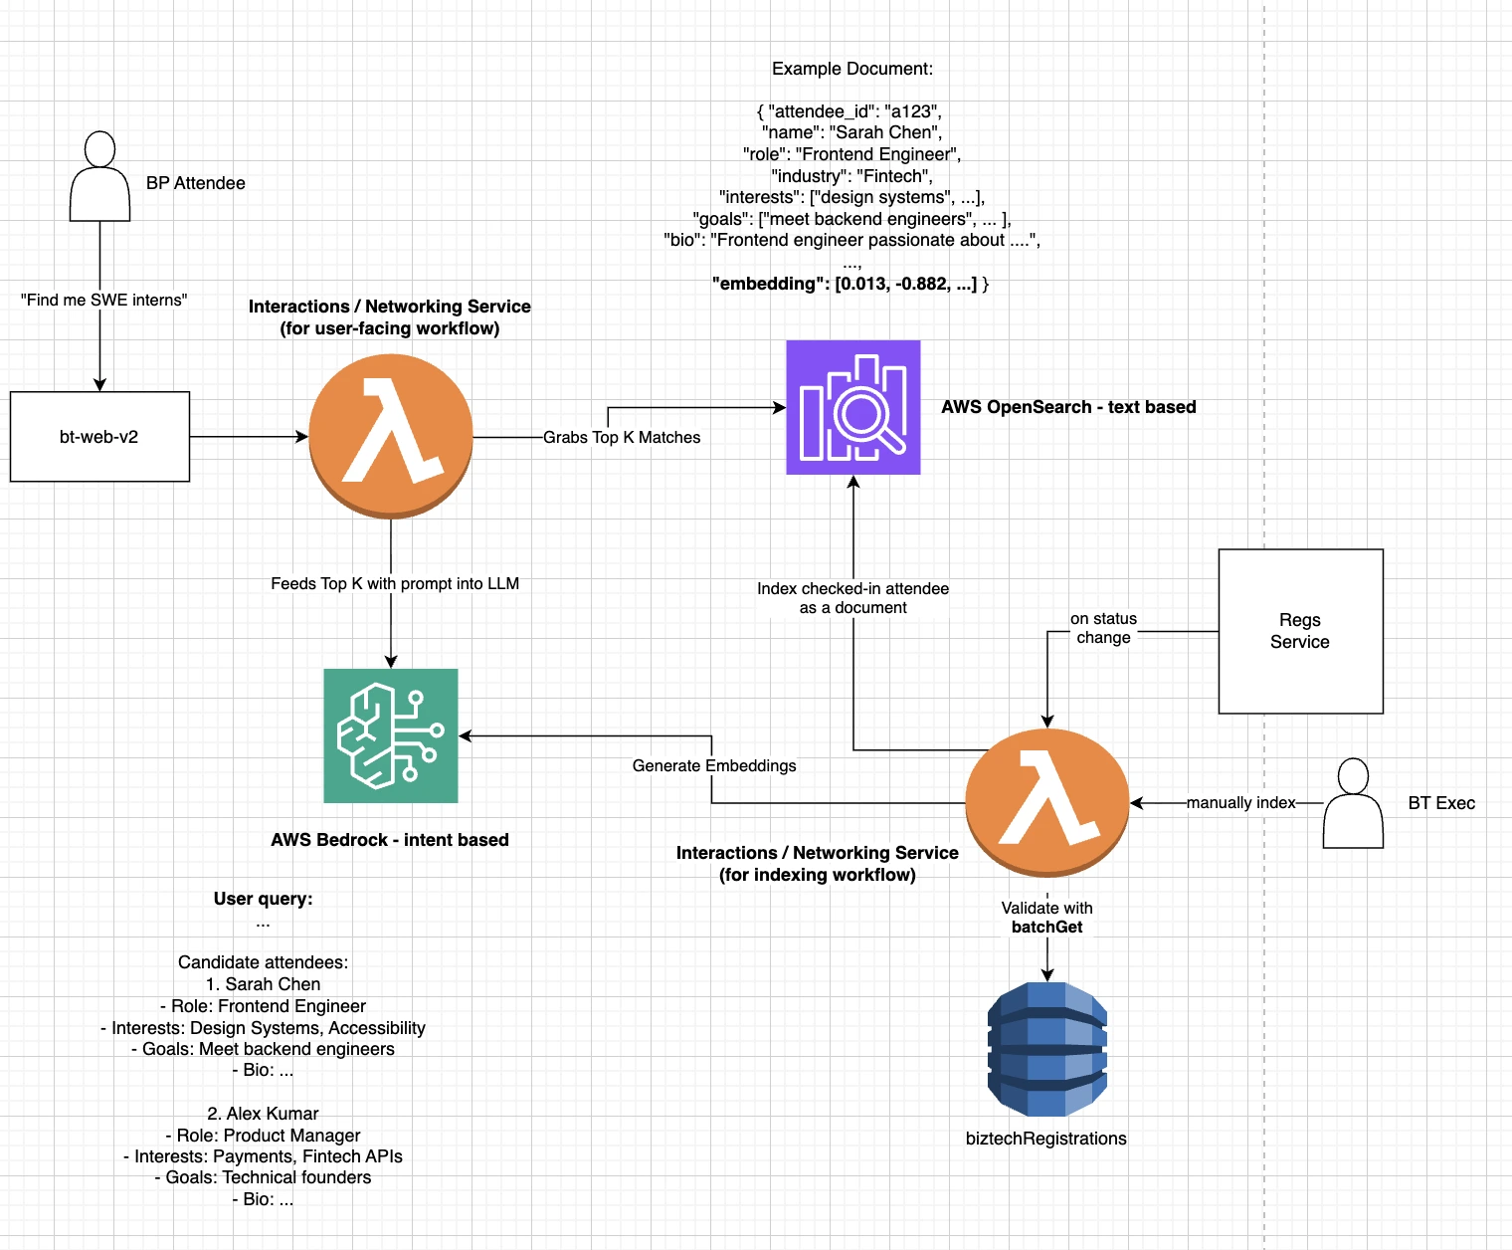The height and width of the screenshot is (1250, 1512).
Task: Click "- Role: Product Manager" line
Action: click(x=264, y=1136)
